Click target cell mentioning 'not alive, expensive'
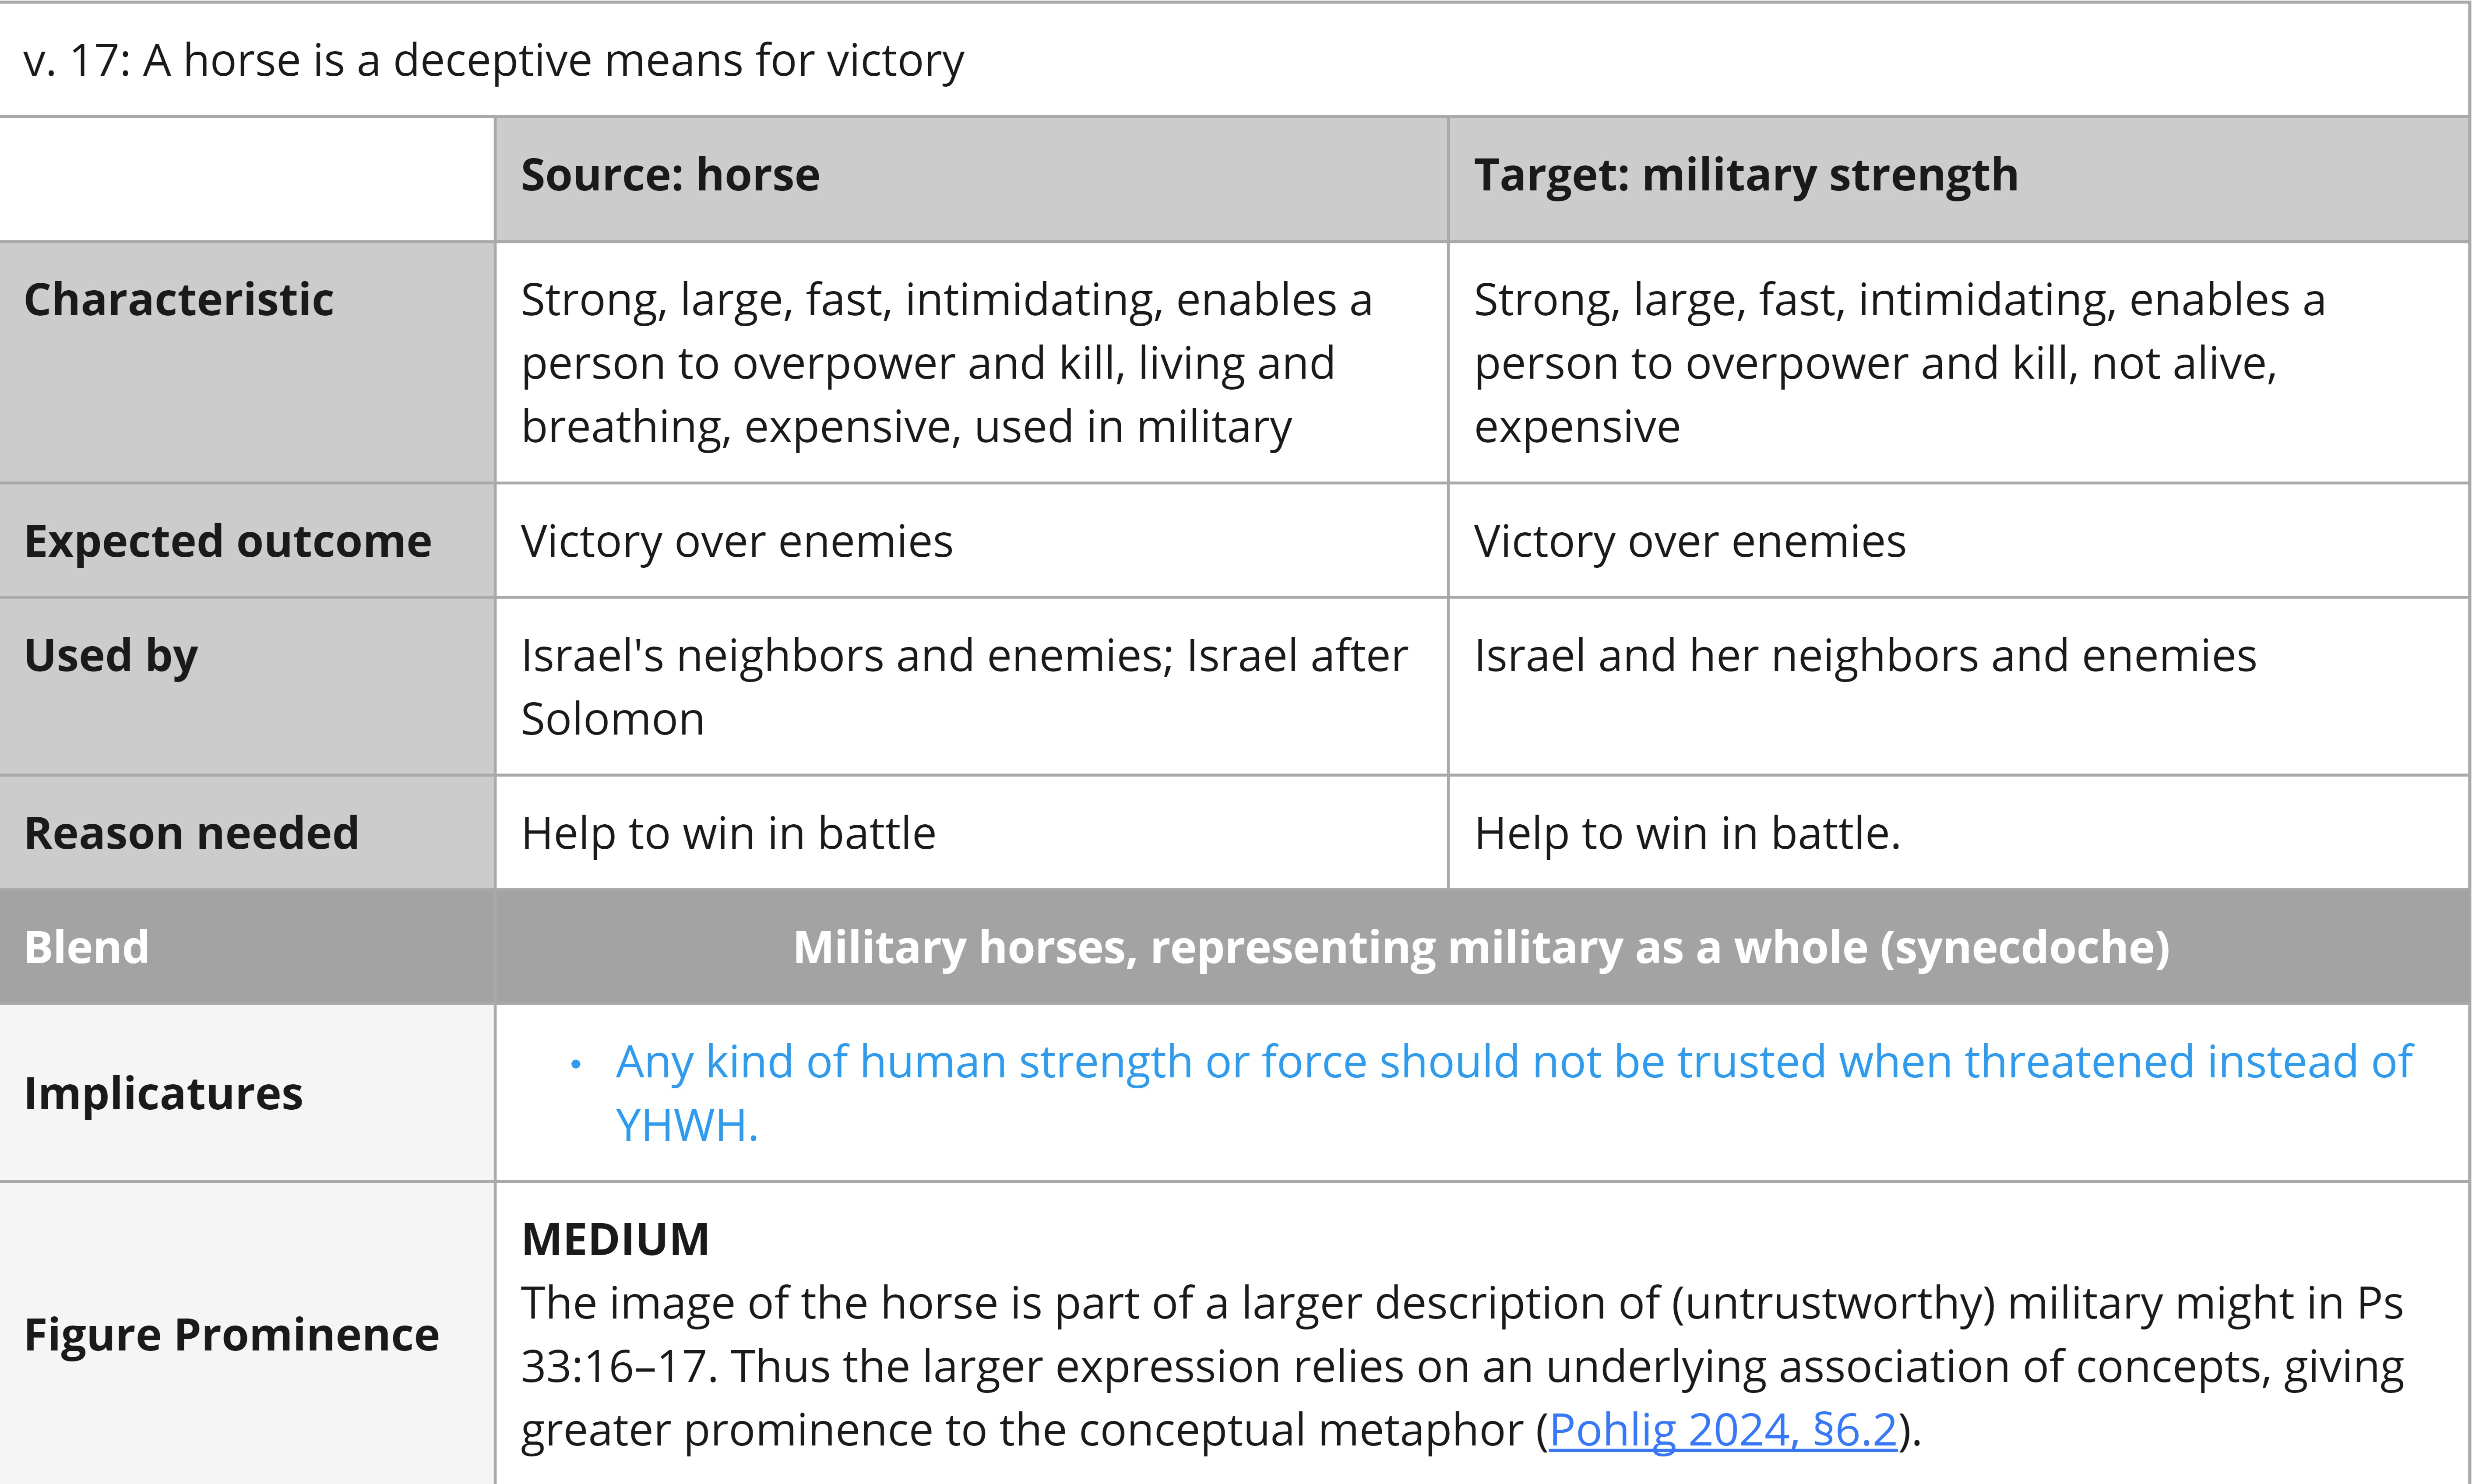 click(x=1958, y=363)
